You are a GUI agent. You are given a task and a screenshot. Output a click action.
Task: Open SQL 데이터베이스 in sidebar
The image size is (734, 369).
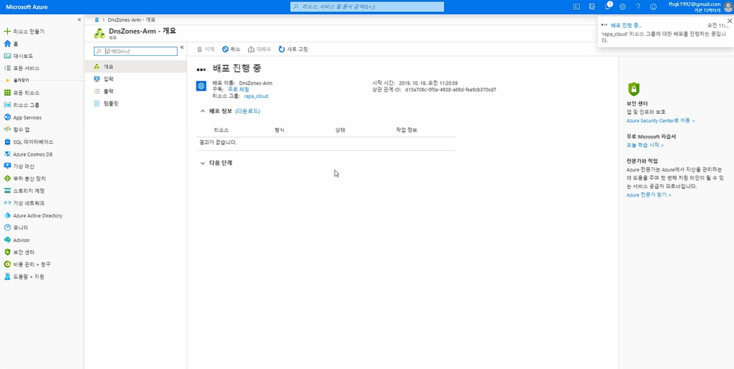click(x=29, y=142)
